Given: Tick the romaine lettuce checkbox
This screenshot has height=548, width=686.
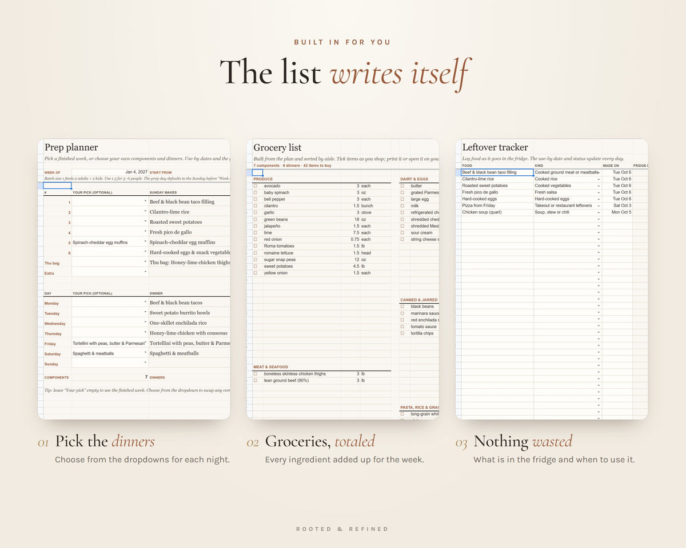Looking at the screenshot, I should (256, 253).
